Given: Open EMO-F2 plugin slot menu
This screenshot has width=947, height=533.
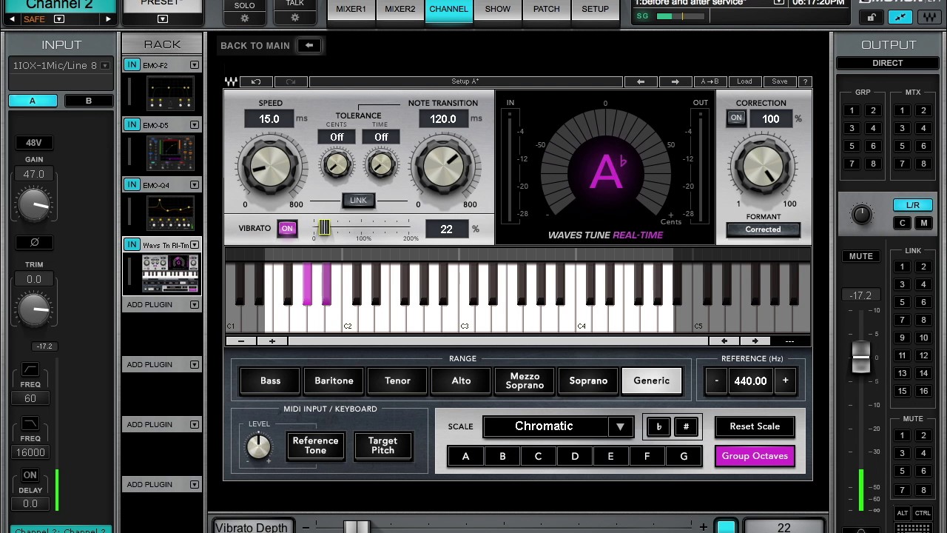Looking at the screenshot, I should (x=195, y=65).
